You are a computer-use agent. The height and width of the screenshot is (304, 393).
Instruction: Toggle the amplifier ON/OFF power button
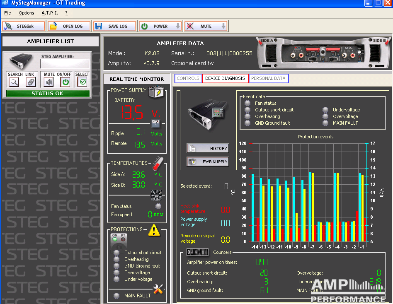tap(65, 82)
